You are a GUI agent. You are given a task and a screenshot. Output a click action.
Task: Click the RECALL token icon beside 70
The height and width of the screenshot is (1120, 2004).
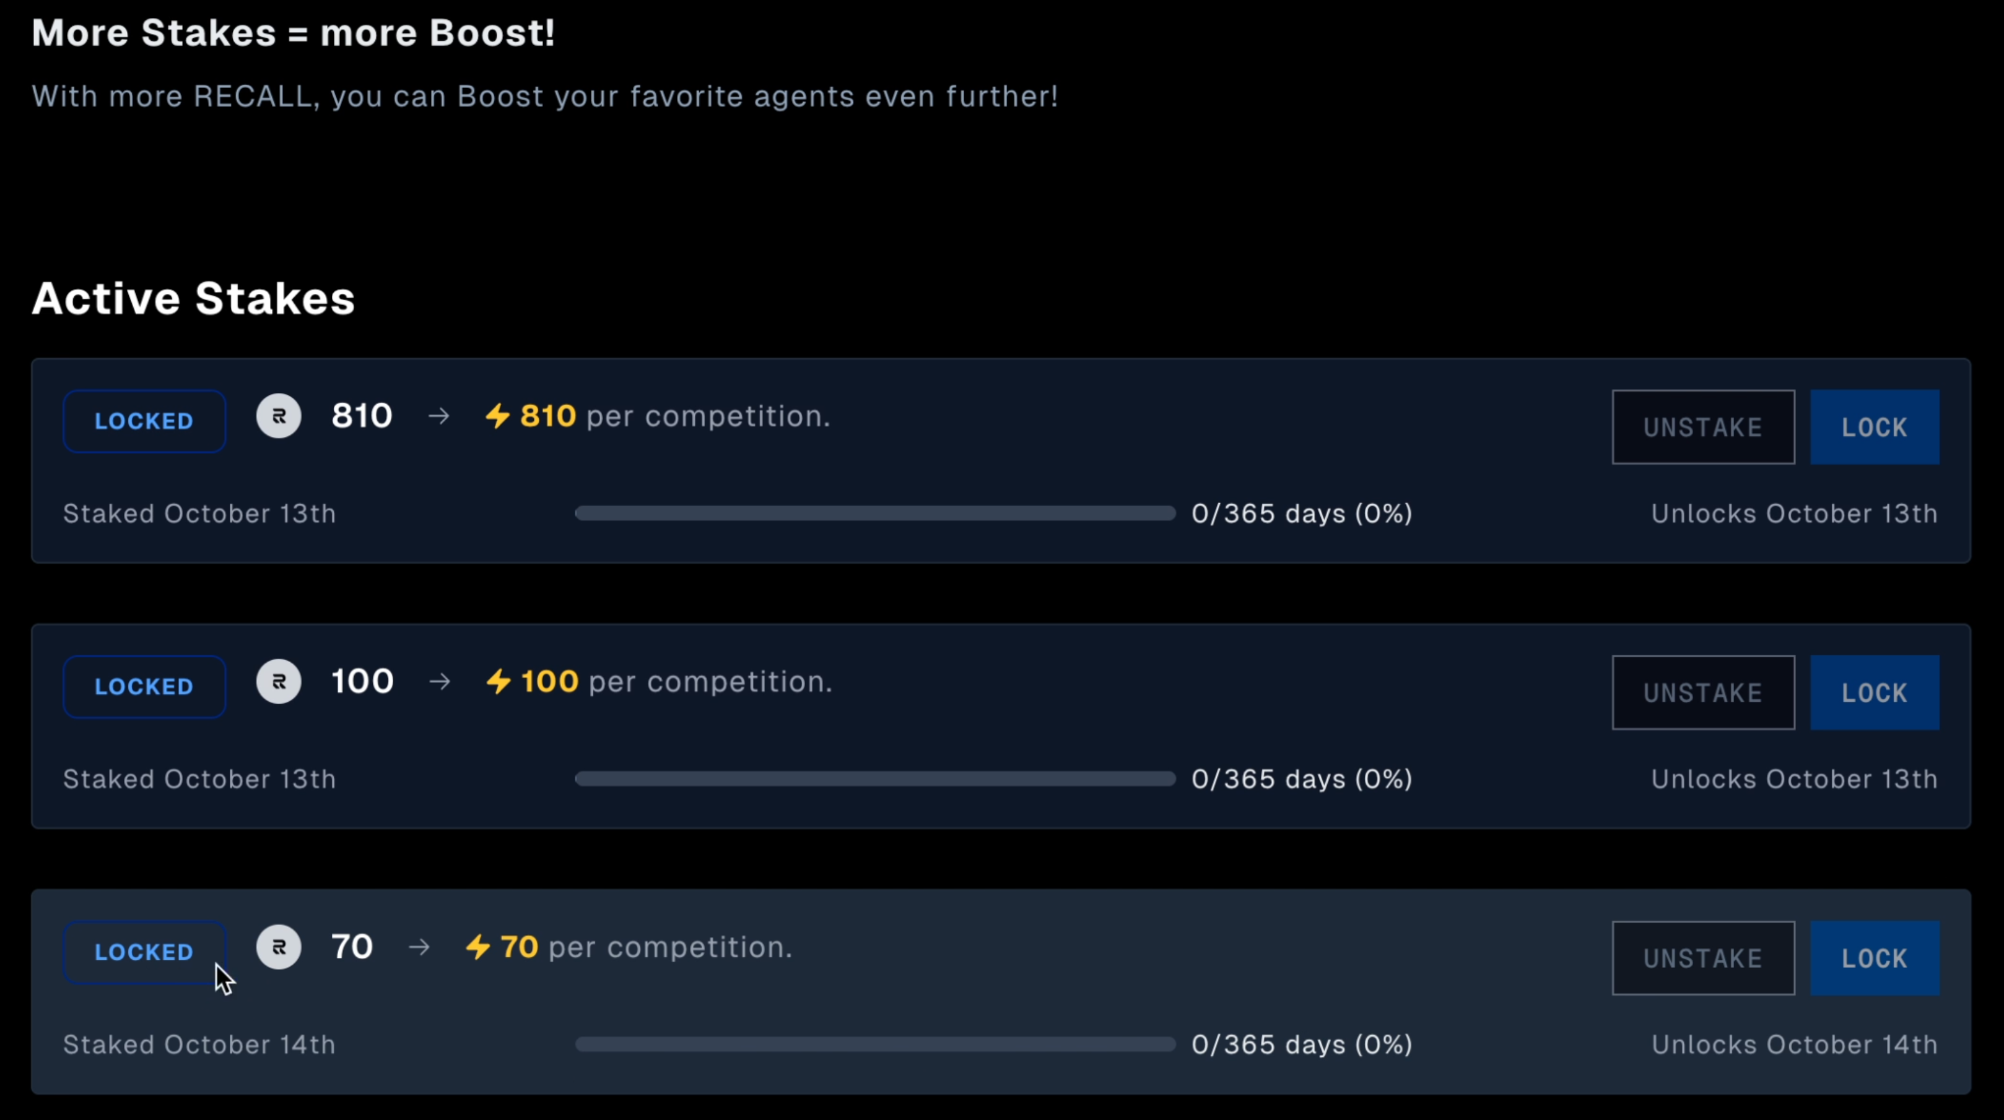click(x=279, y=947)
